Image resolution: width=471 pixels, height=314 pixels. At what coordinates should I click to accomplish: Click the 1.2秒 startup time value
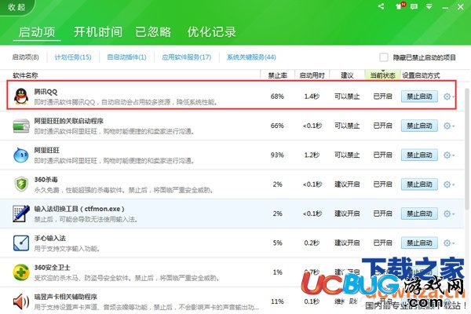point(312,155)
